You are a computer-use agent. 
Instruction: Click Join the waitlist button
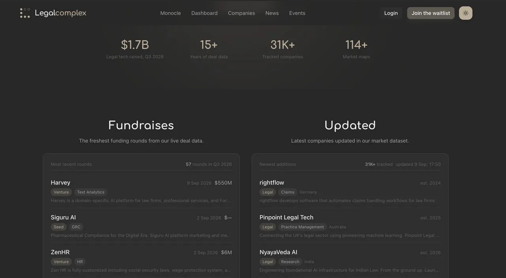pyautogui.click(x=431, y=13)
